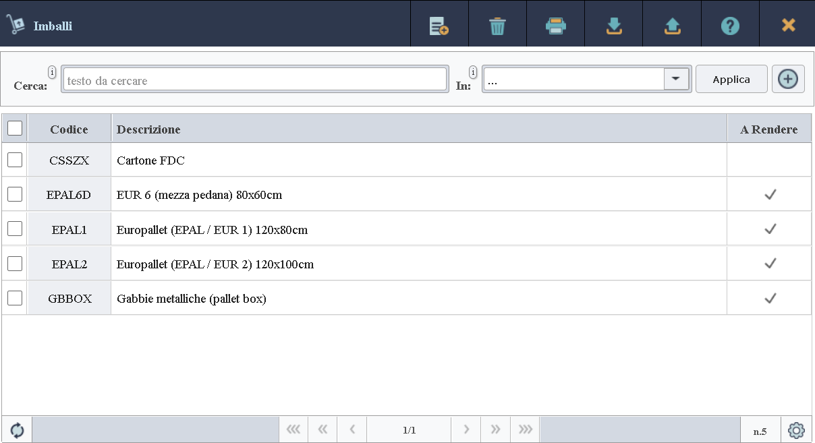Expand the 'In:' field dropdown arrow
815x443 pixels.
676,79
